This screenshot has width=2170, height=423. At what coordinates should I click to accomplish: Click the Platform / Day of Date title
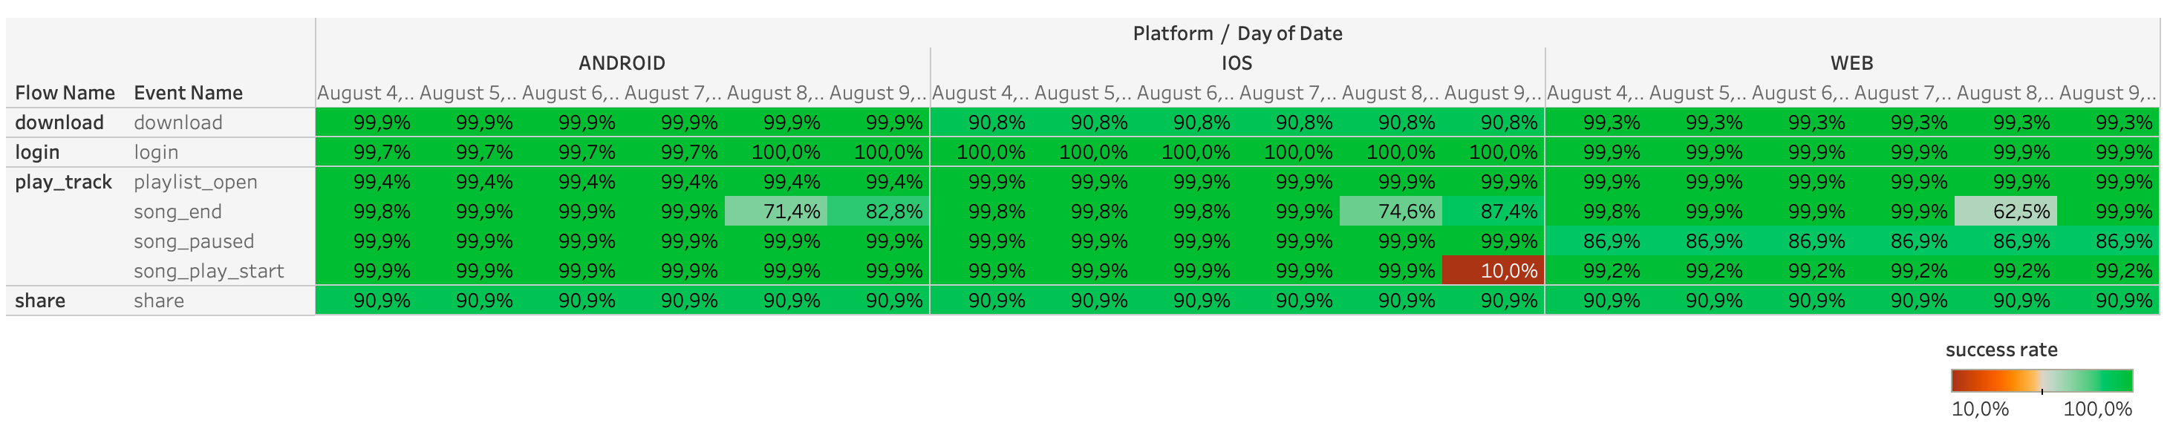coord(1236,33)
